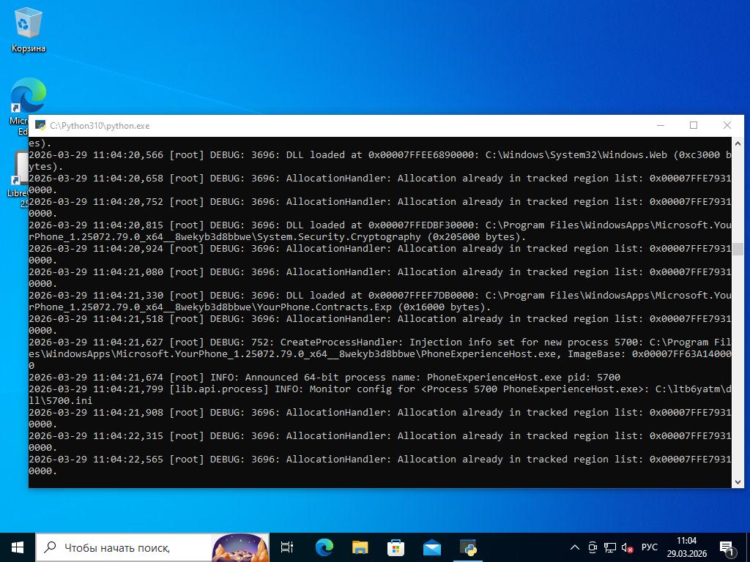
Task: Click the Python icon in console title bar
Action: tap(40, 126)
